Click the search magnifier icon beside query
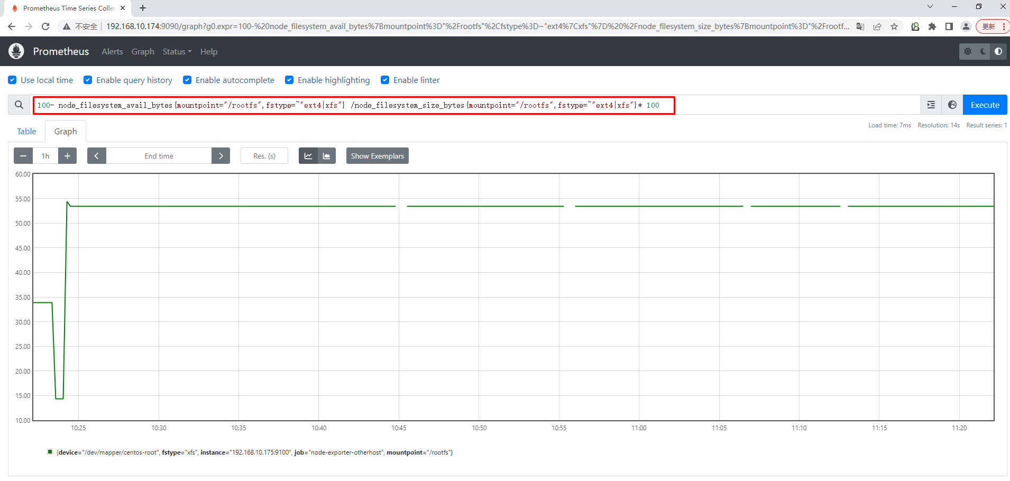 [x=19, y=105]
